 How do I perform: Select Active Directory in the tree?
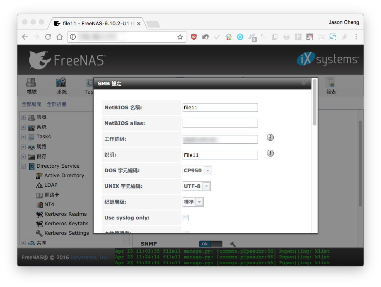[64, 176]
